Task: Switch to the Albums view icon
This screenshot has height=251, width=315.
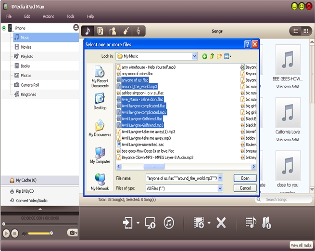Action: [100, 31]
